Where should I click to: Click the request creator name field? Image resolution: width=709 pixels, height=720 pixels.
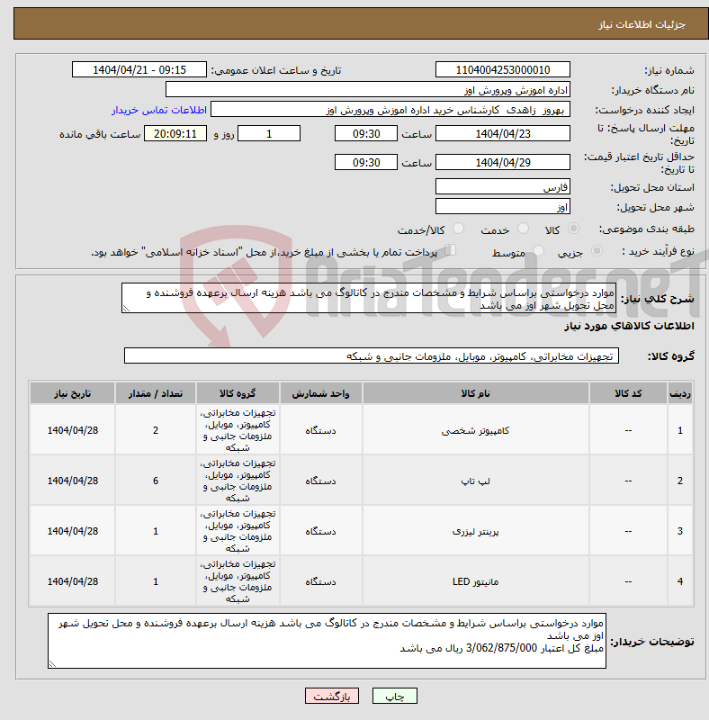pyautogui.click(x=390, y=109)
